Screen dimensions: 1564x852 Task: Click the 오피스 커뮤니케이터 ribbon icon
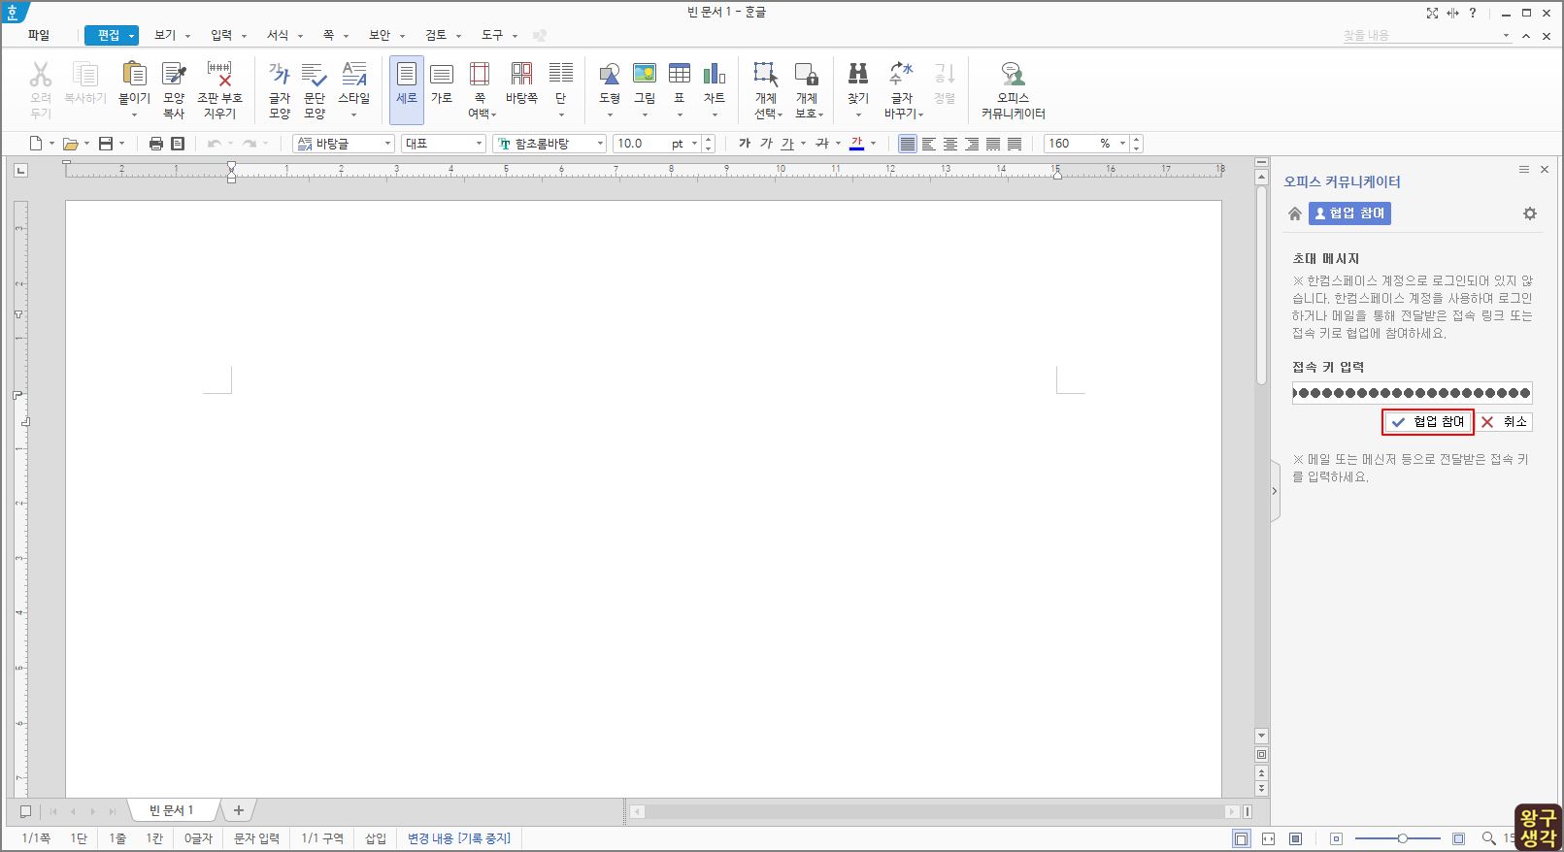(x=1013, y=74)
